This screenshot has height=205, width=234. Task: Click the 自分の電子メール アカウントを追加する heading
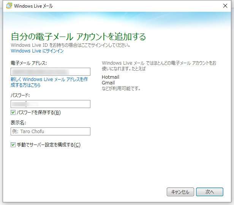click(78, 37)
